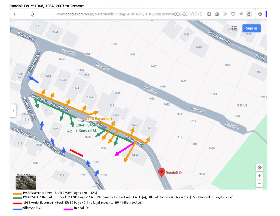This screenshot has width=280, height=216.
Task: Click the camera snapshot icon in the toolbar
Action: (x=217, y=14)
